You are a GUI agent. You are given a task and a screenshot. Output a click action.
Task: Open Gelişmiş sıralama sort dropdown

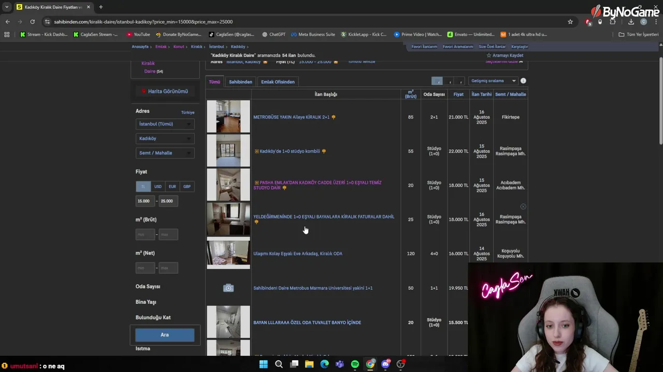coord(493,81)
